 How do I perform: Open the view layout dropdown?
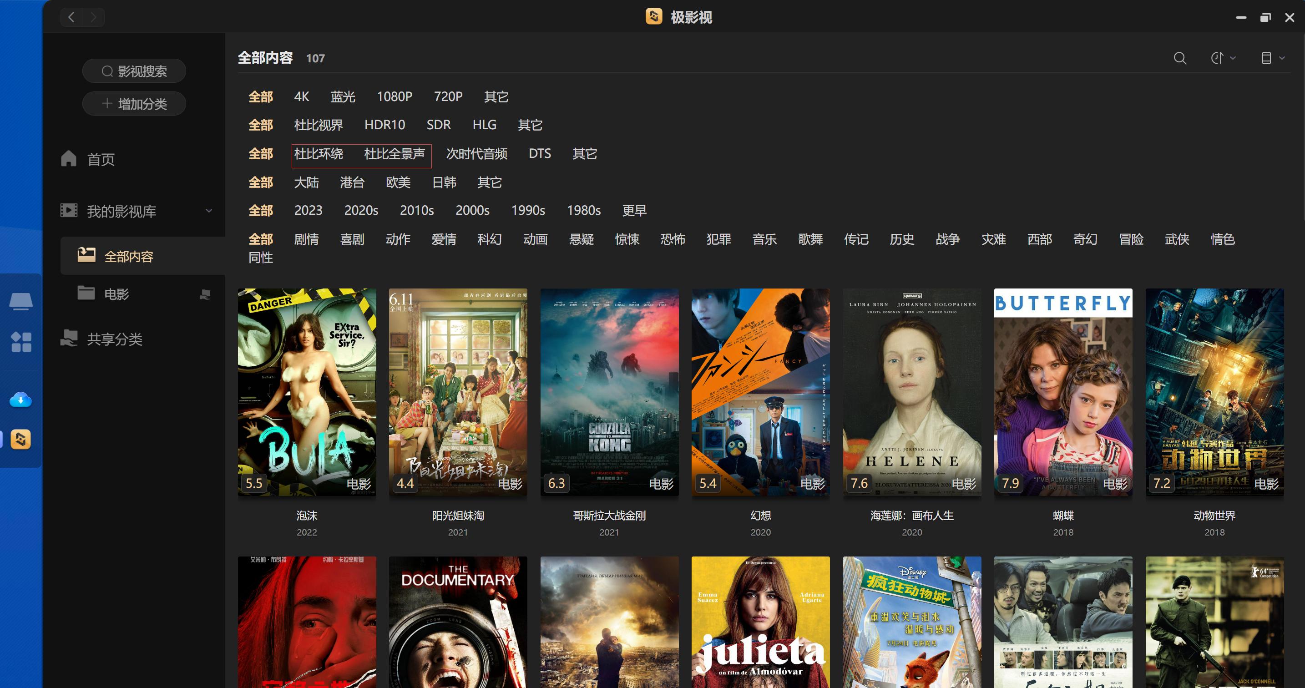tap(1272, 58)
